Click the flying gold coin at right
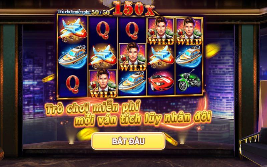 tap(213, 50)
